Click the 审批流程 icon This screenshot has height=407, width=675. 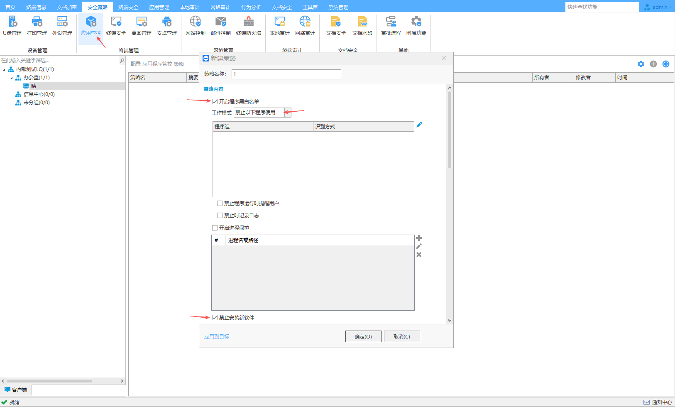(x=391, y=26)
